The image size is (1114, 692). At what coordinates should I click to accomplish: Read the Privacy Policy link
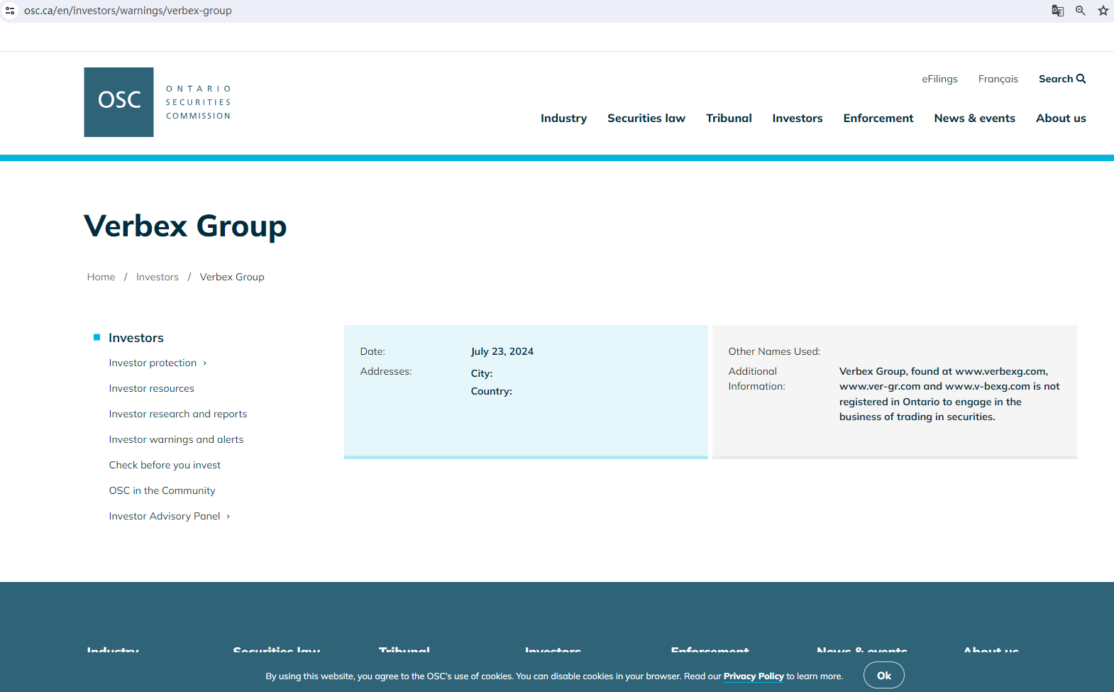coord(753,676)
